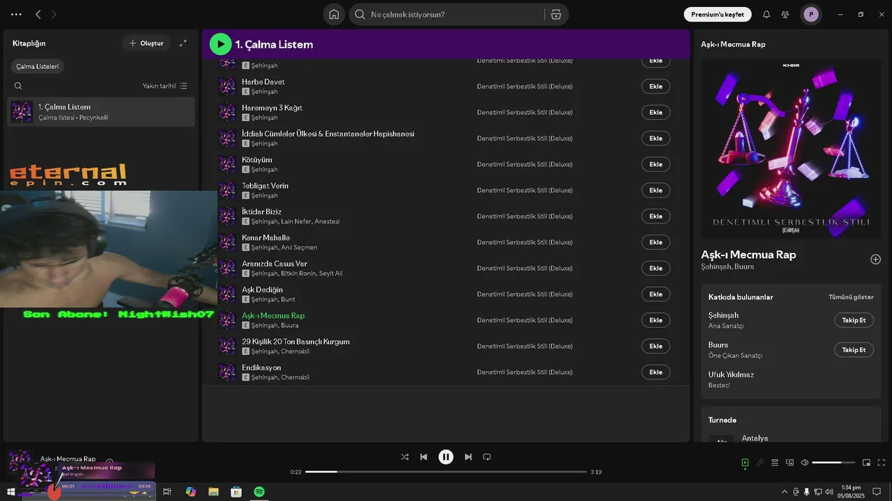The height and width of the screenshot is (501, 892).
Task: Open File Explorer from taskbar
Action: 213,492
